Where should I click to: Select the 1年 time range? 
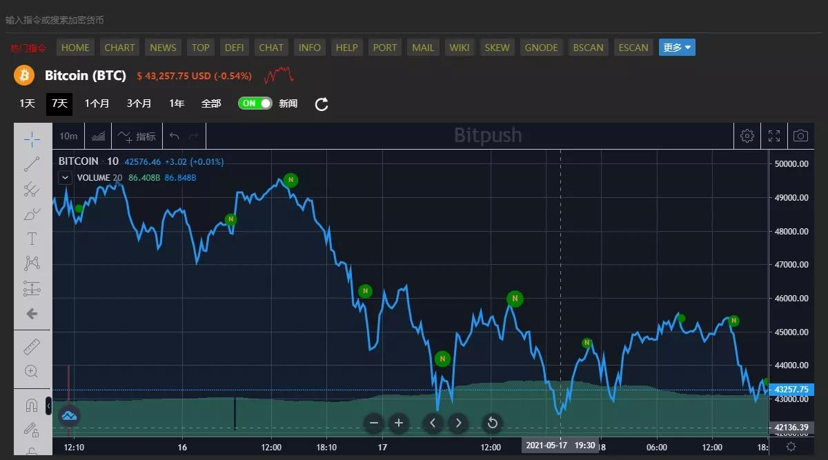click(x=177, y=103)
